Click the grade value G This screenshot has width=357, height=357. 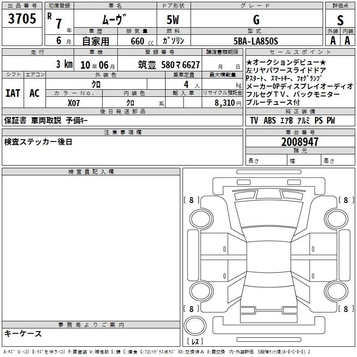pyautogui.click(x=256, y=20)
